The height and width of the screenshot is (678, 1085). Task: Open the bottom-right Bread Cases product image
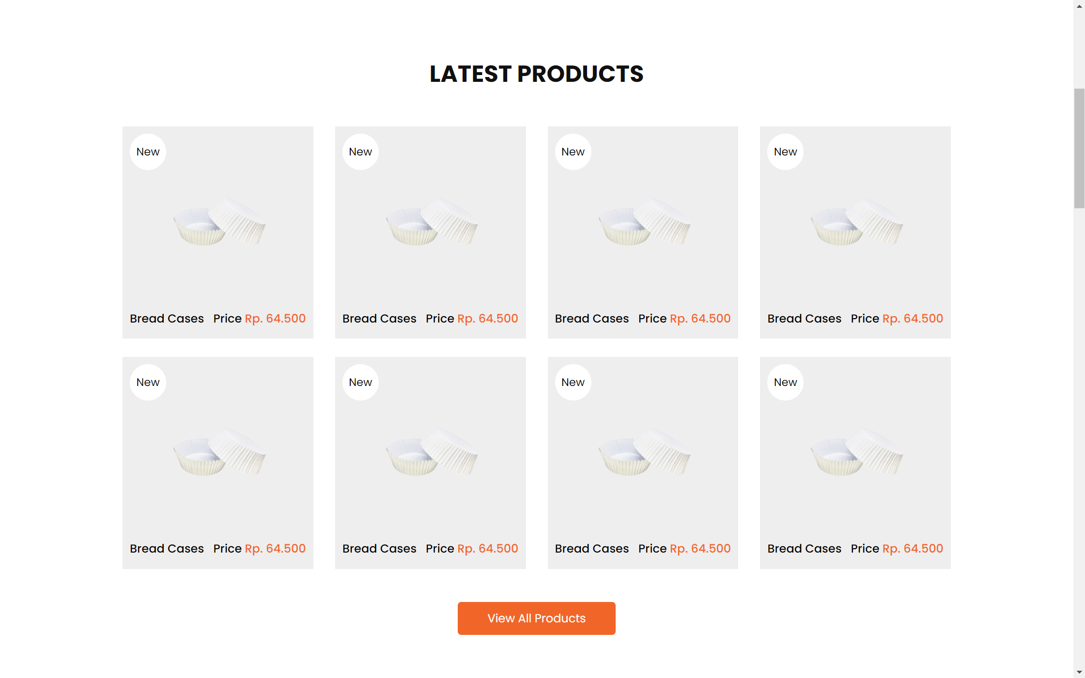coord(856,452)
